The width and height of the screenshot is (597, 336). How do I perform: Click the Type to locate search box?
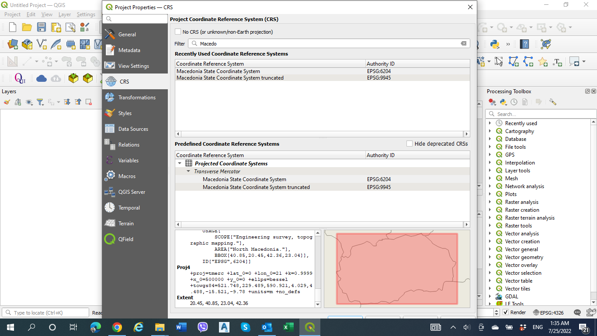(x=45, y=312)
